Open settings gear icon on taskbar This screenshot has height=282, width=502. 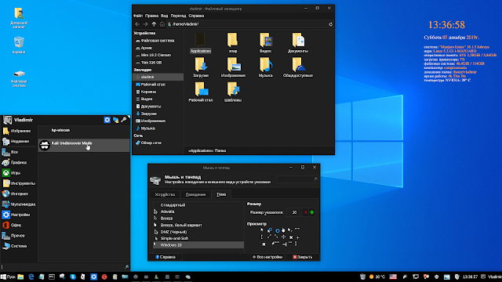point(93,277)
